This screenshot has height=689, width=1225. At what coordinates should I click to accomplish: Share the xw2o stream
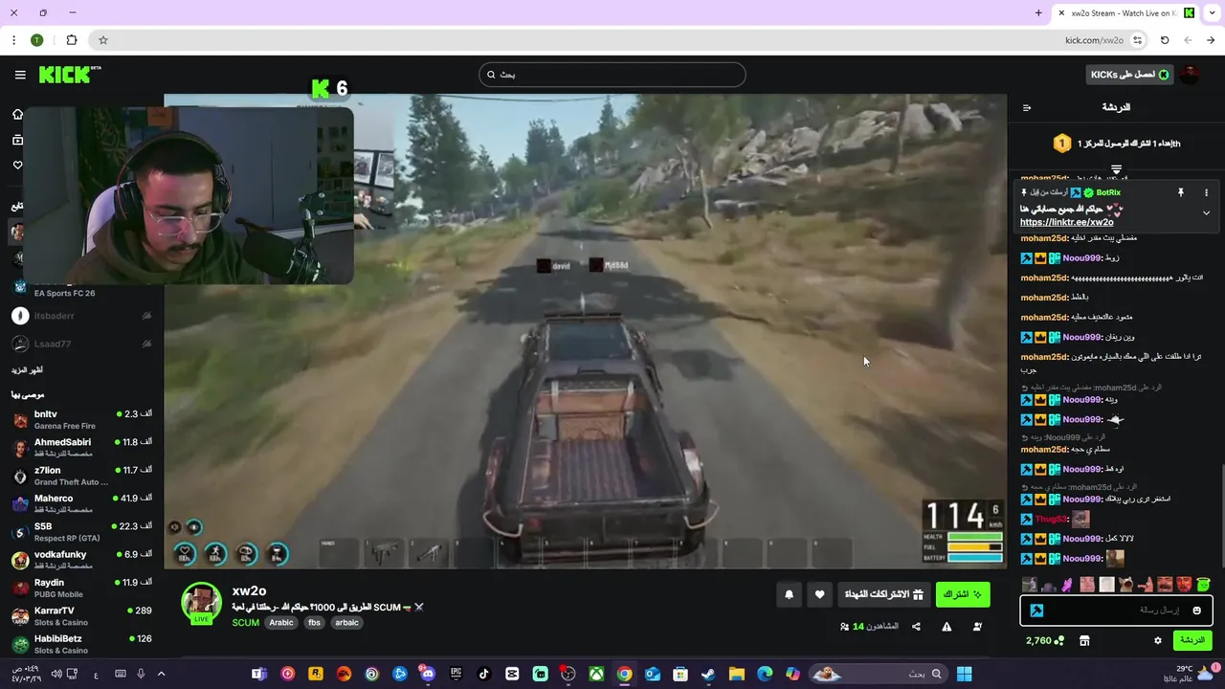(916, 627)
